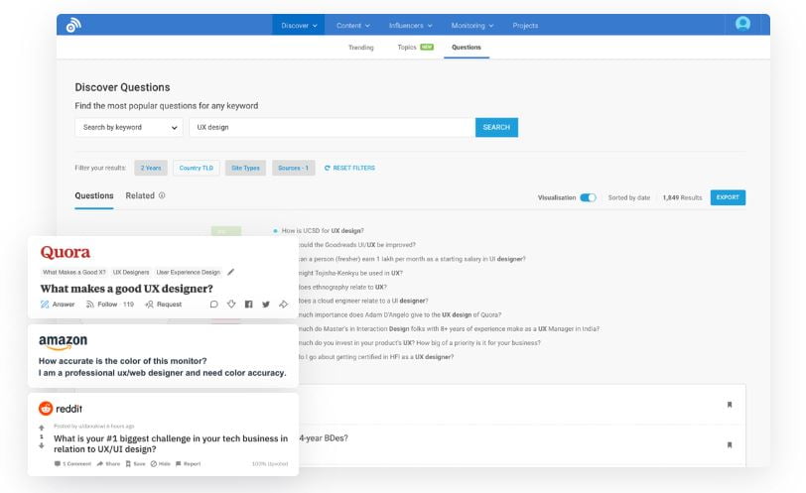
Task: Toggle the Visualisation switch
Action: point(588,197)
